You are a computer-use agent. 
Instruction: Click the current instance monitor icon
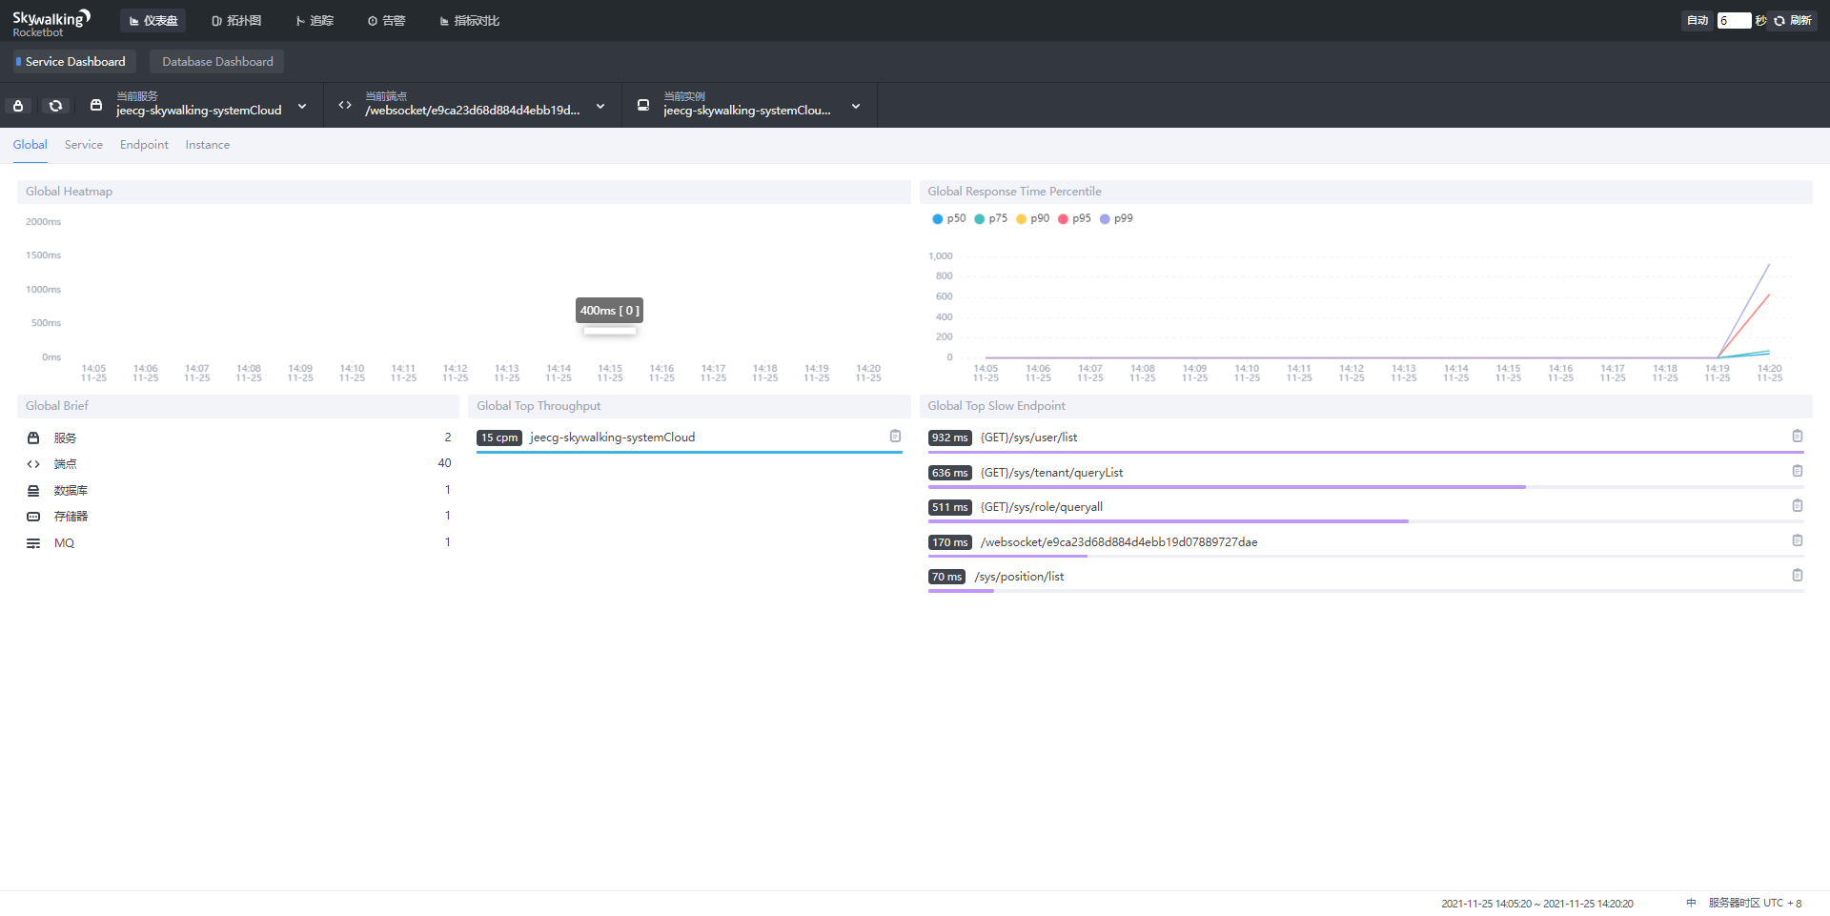click(x=643, y=105)
